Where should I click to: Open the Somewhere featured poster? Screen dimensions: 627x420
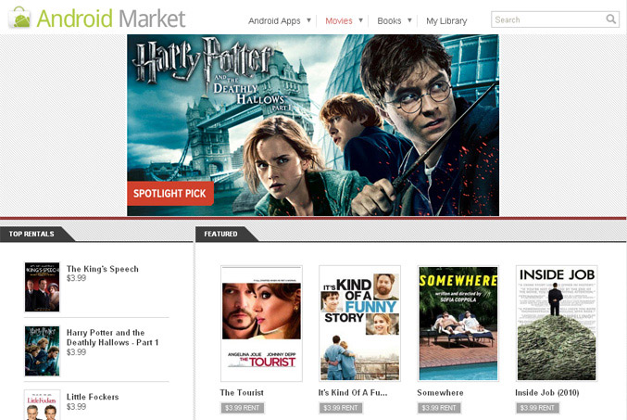point(458,323)
